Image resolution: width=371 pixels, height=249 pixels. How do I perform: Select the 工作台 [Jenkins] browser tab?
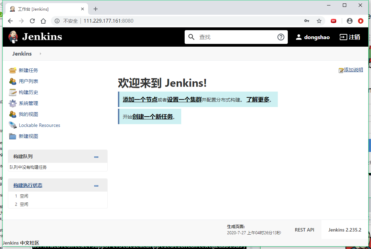point(47,9)
